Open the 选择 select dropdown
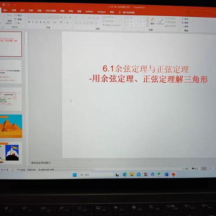The width and height of the screenshot is (216, 216). coord(185,27)
